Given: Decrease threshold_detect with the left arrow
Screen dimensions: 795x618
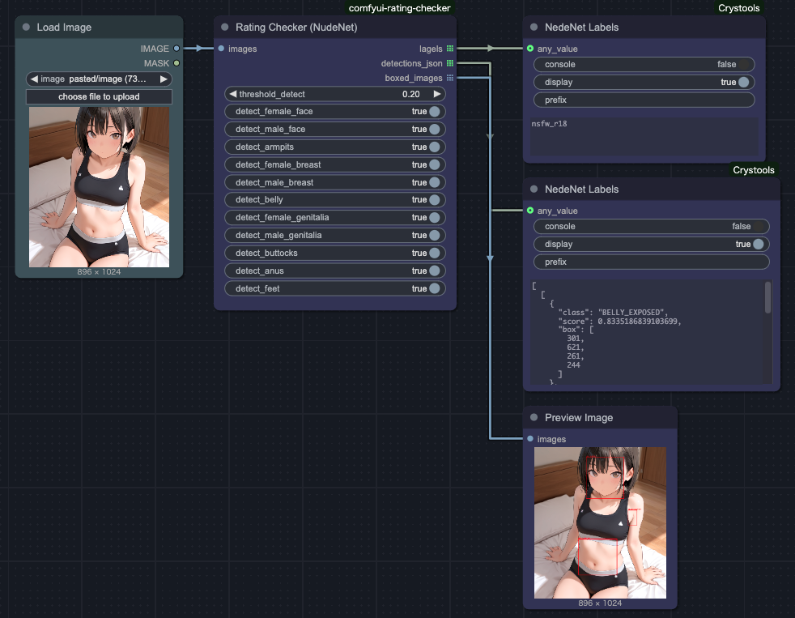Looking at the screenshot, I should click(x=232, y=95).
